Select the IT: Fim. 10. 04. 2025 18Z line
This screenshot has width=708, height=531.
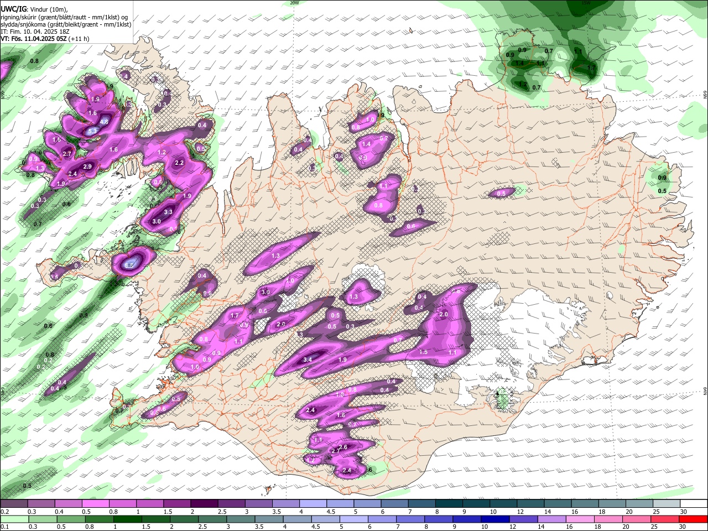(x=35, y=32)
